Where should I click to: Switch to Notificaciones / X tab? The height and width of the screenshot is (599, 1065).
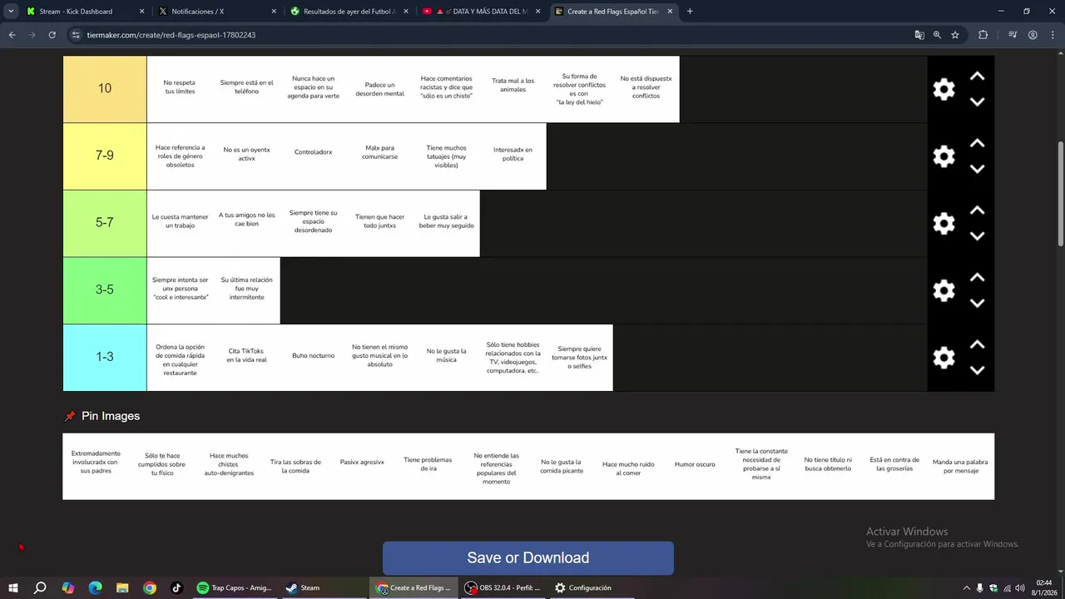tap(218, 12)
